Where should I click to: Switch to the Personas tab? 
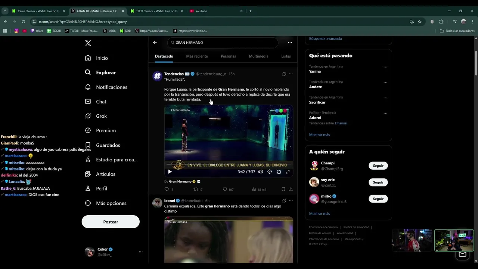point(228,56)
